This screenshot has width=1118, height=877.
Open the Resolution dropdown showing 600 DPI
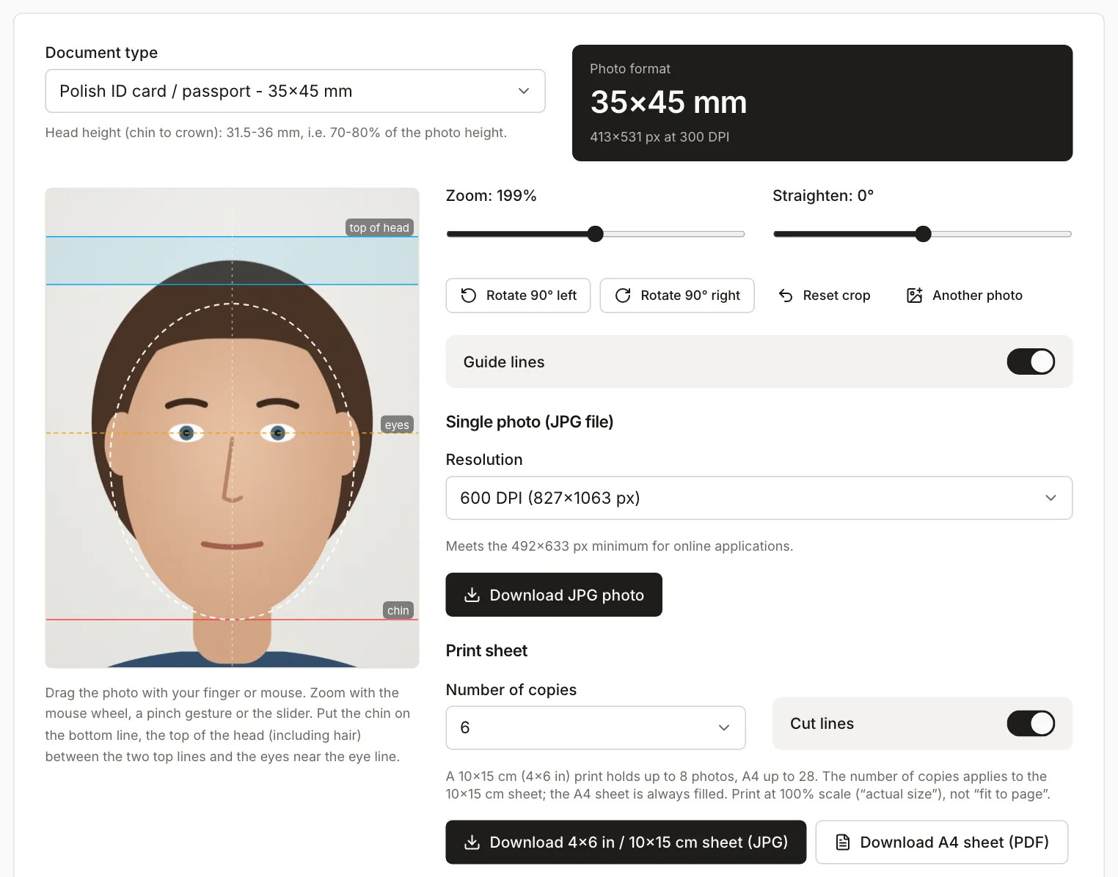pyautogui.click(x=759, y=498)
